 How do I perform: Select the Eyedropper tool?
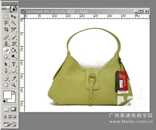[x=13, y=78]
